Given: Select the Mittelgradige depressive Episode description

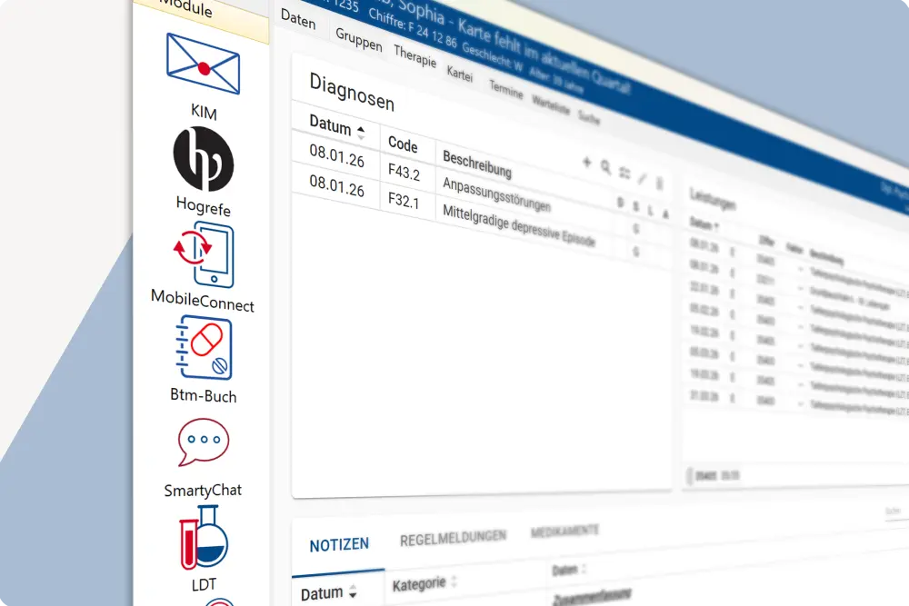Looking at the screenshot, I should coord(519,224).
